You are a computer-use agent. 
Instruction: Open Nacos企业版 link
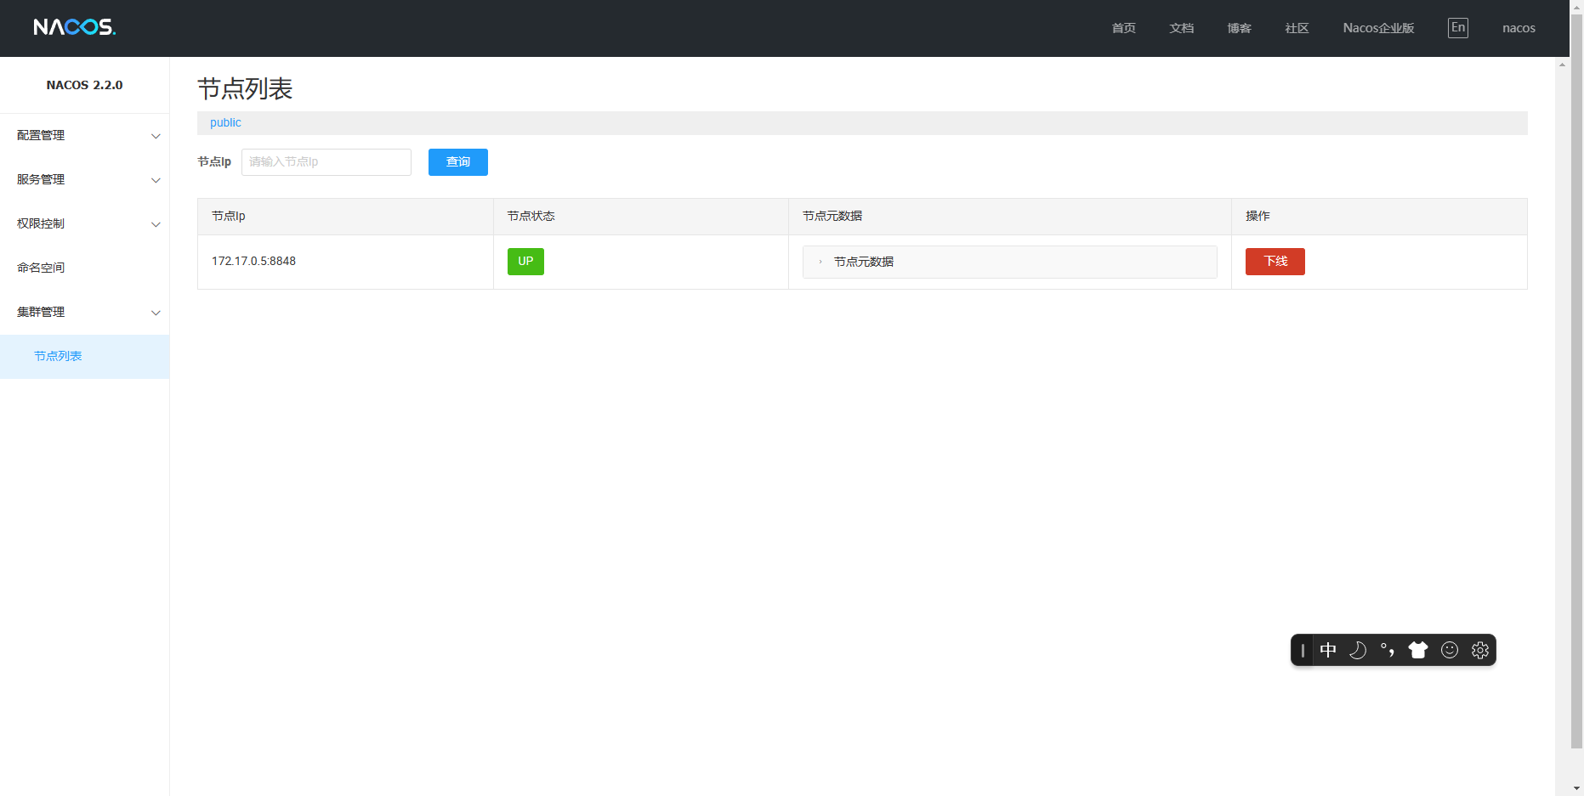coord(1379,28)
